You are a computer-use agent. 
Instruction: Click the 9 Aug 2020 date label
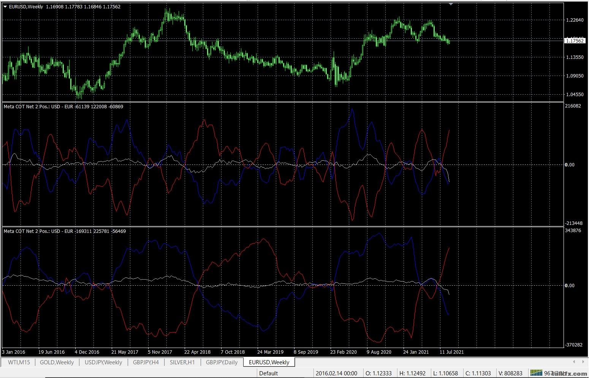(x=379, y=352)
